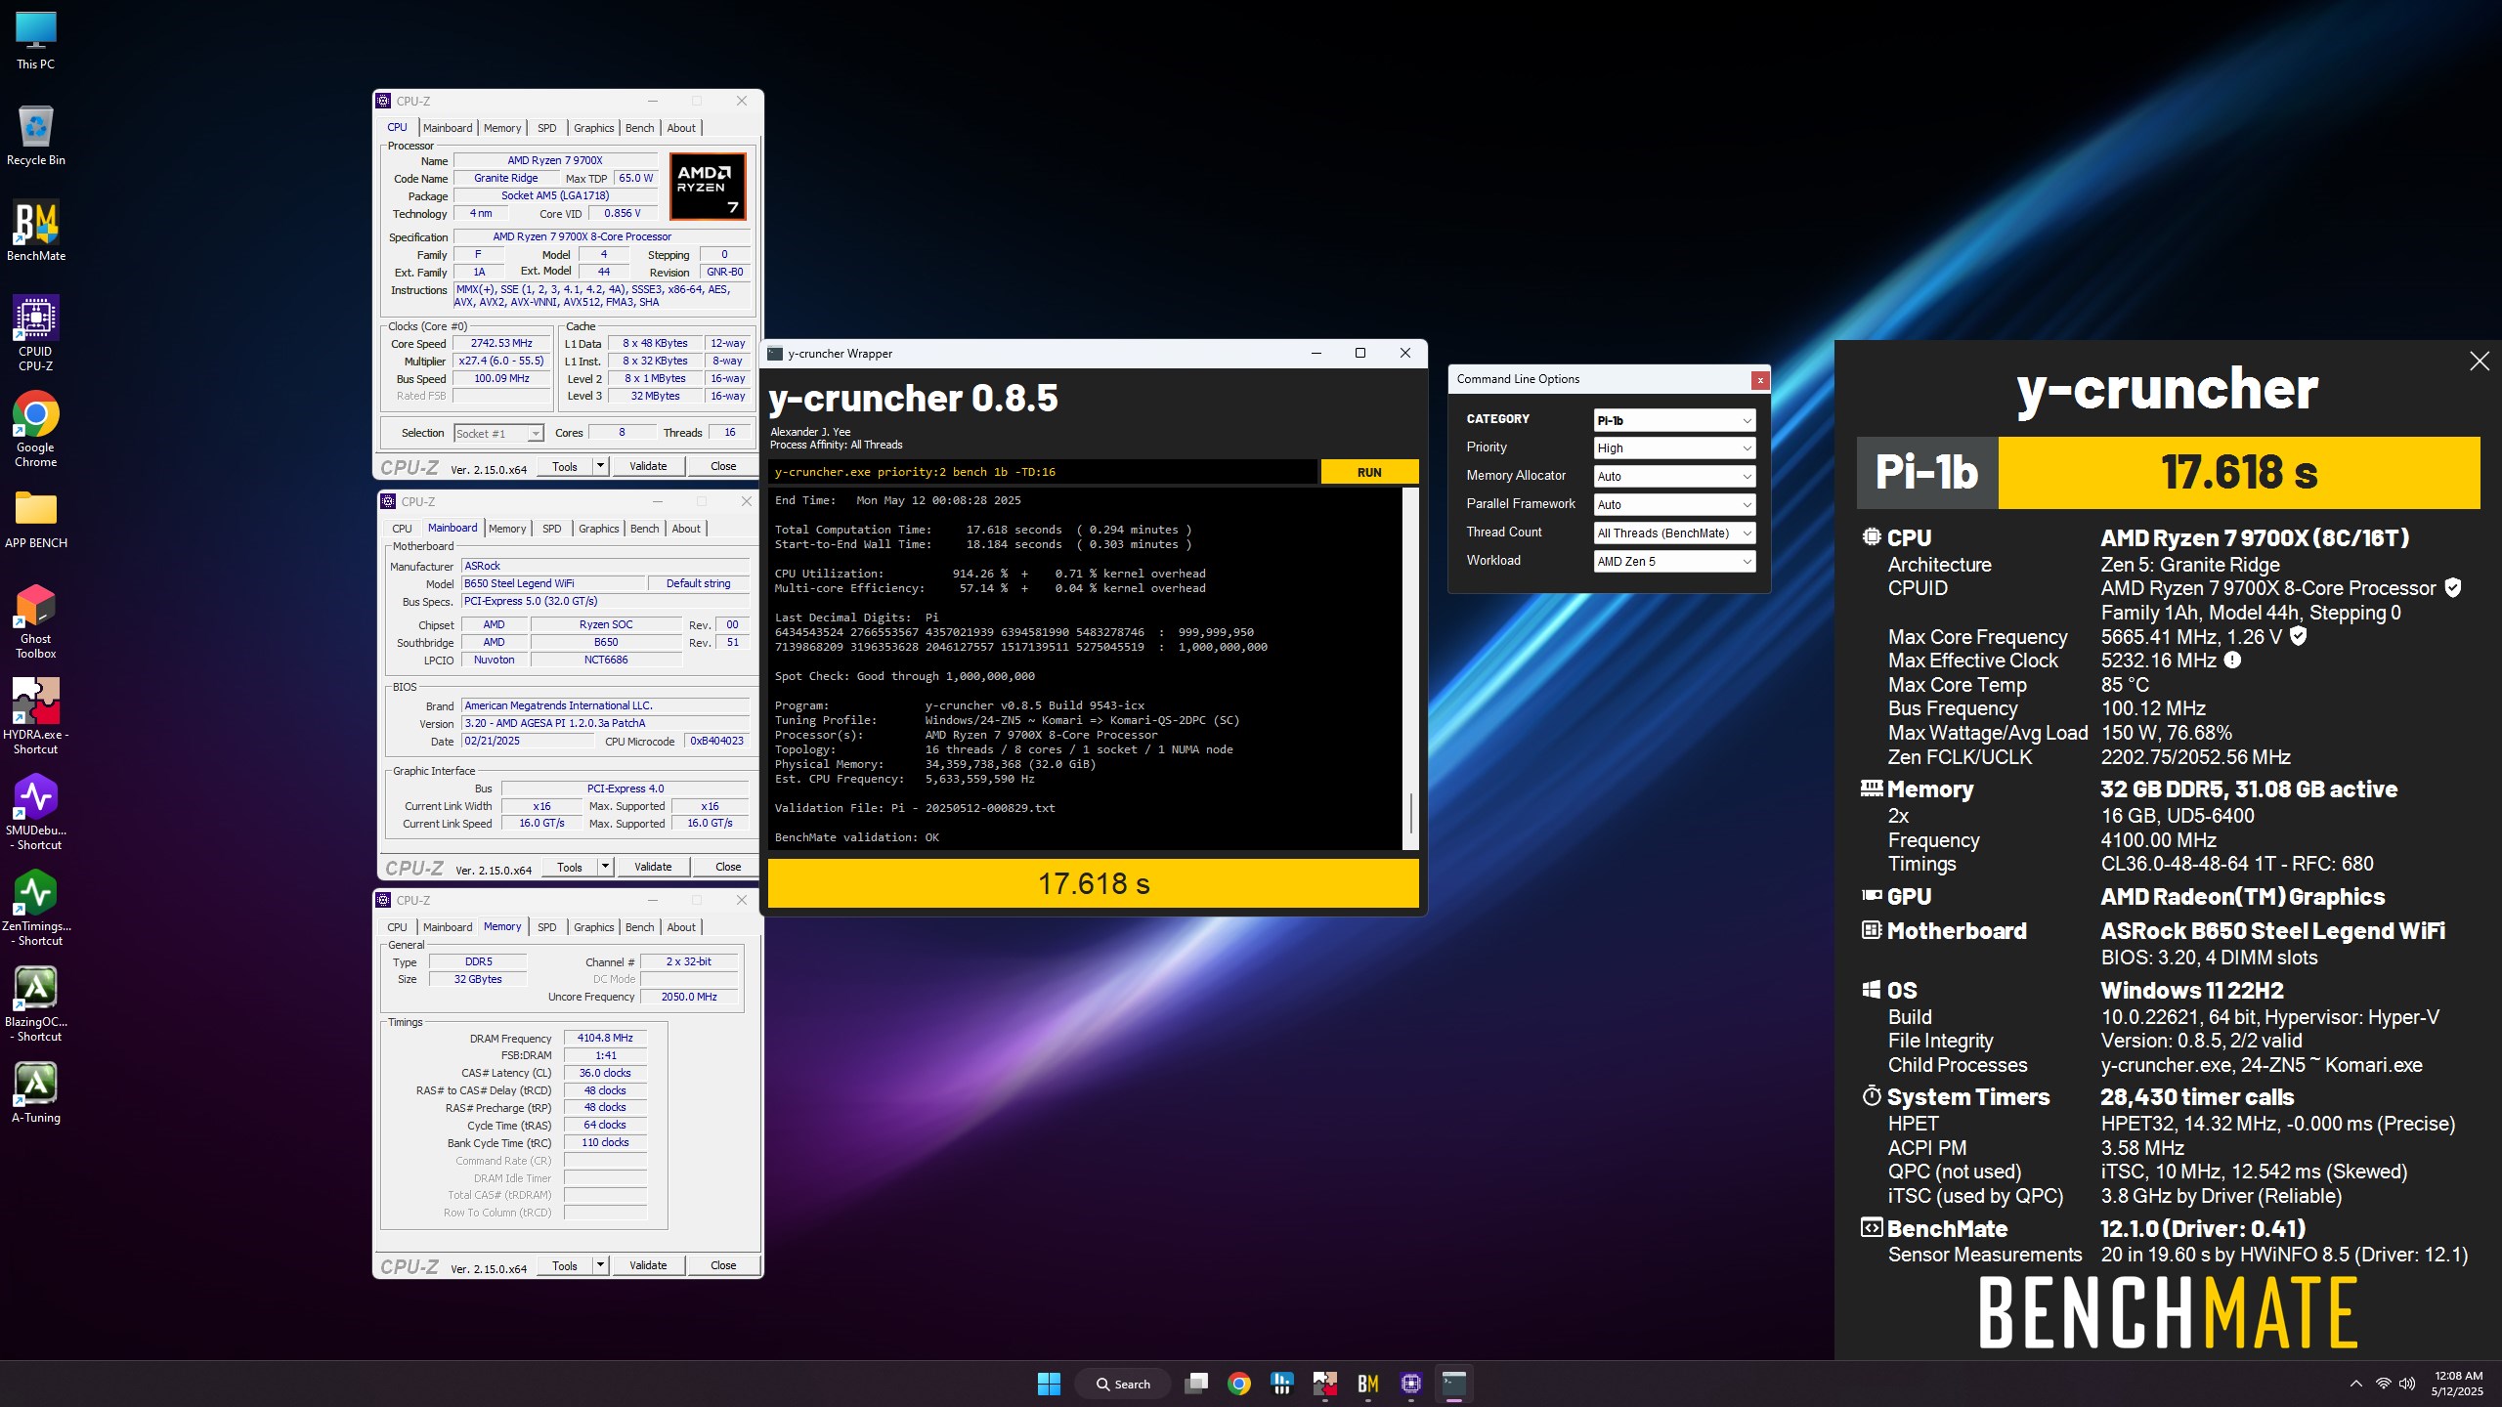
Task: Click the 'AMD Ryzen 7 9700X' Name field in CPU-Z
Action: pyautogui.click(x=555, y=160)
